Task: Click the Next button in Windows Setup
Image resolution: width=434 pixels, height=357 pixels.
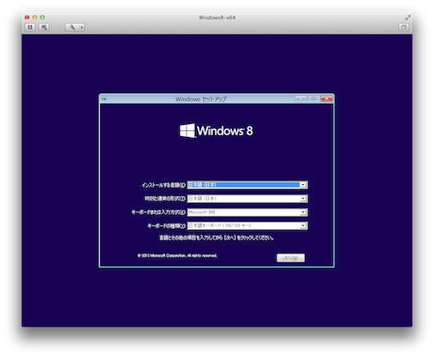Action: [x=290, y=258]
